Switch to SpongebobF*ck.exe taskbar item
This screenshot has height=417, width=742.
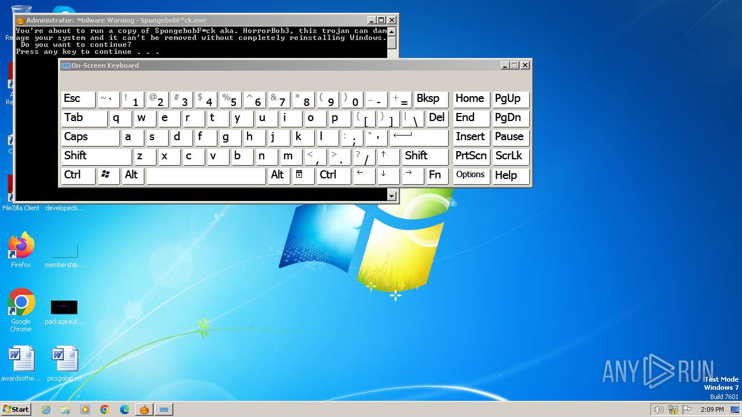click(x=144, y=409)
